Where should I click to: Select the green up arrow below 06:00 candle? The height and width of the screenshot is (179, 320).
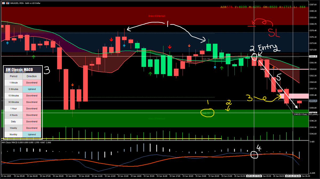(x=34, y=56)
